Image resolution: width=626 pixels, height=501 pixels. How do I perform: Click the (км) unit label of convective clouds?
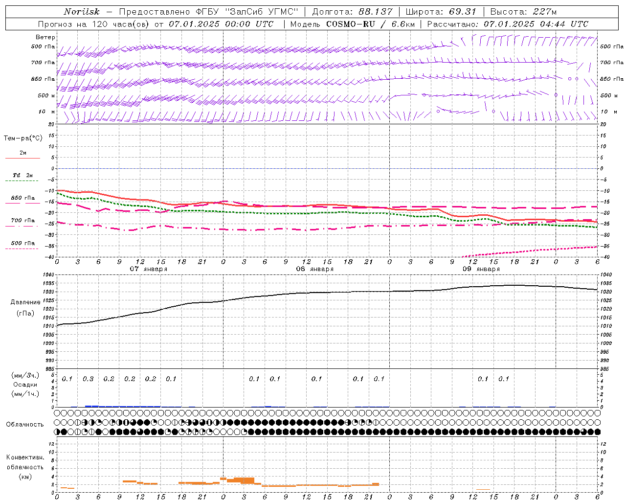click(x=25, y=477)
